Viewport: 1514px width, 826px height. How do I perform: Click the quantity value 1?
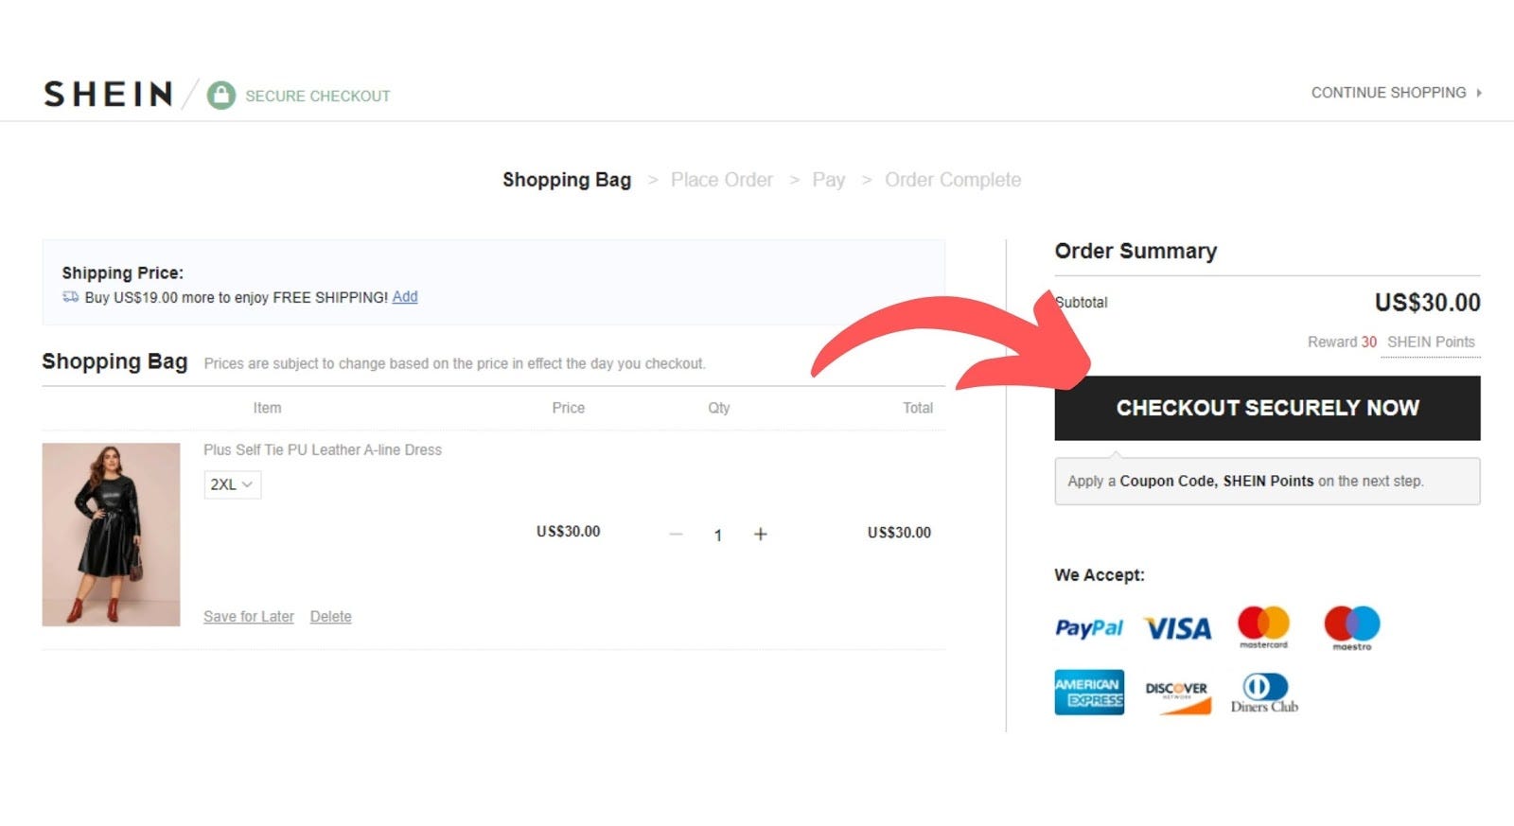(718, 536)
